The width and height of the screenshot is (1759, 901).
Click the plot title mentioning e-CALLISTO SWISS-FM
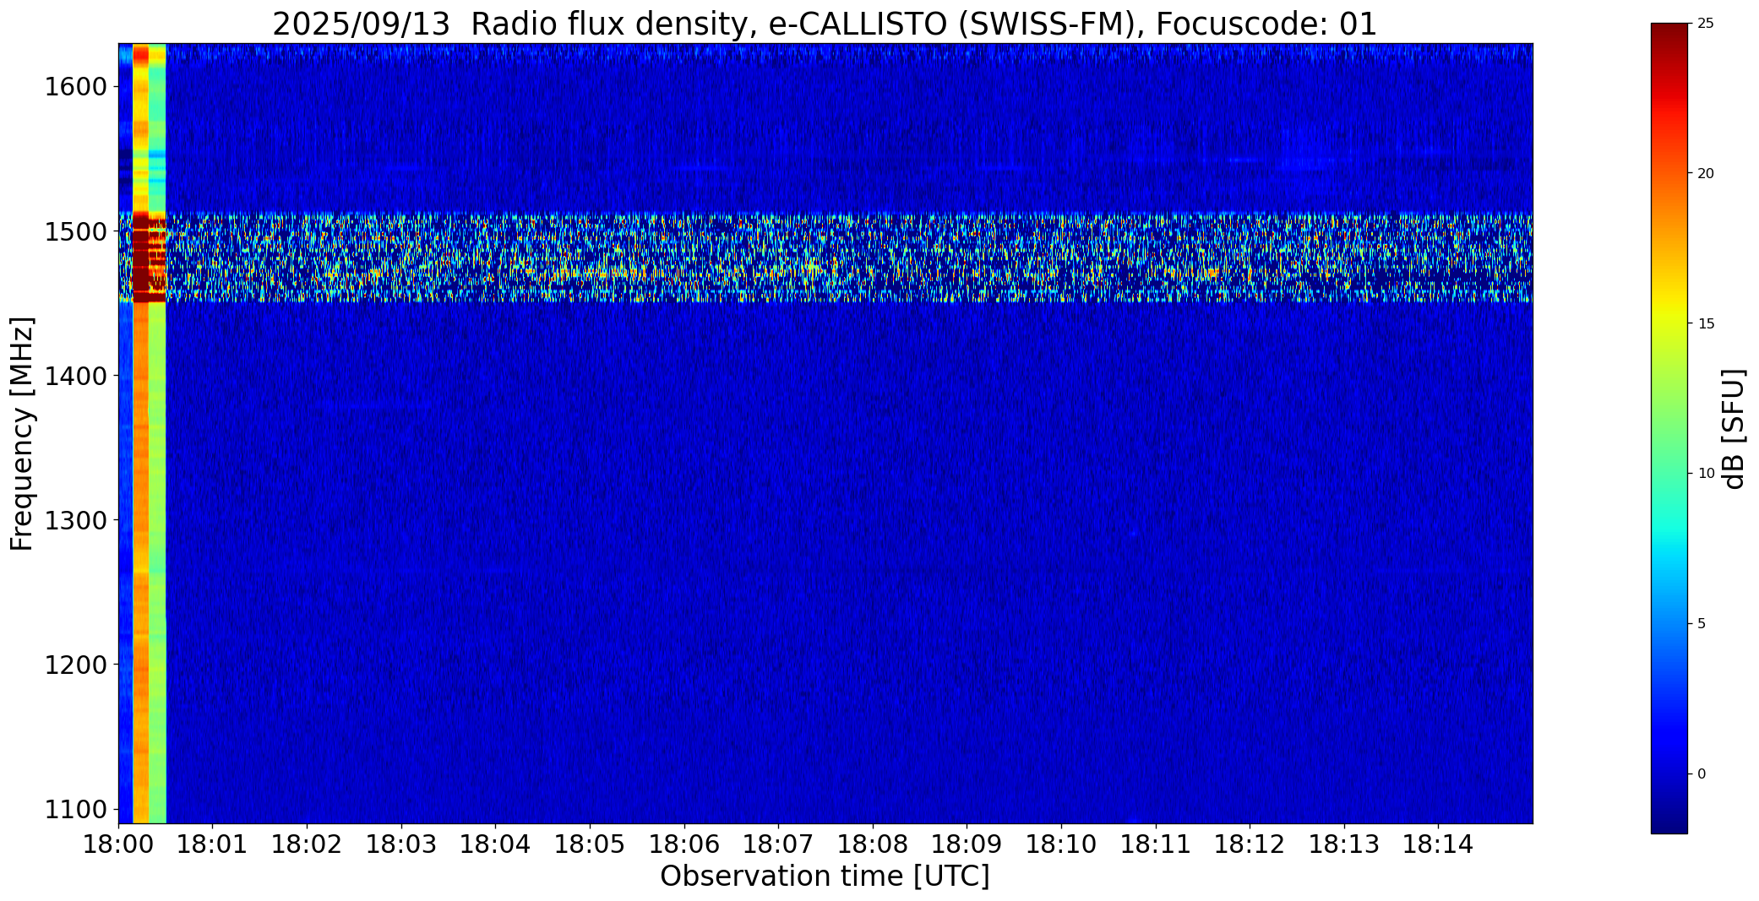coord(825,24)
